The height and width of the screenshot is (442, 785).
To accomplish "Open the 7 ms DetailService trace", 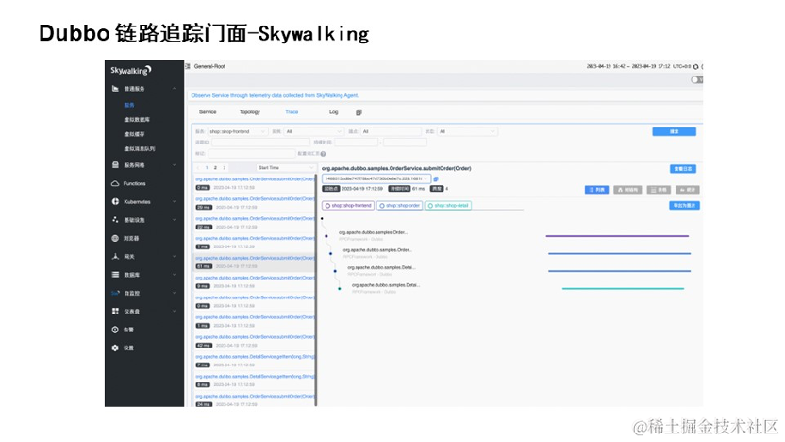I will (x=255, y=361).
